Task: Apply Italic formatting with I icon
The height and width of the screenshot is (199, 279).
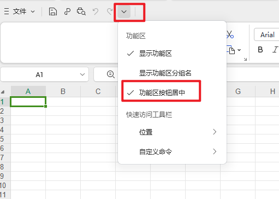Action: [275, 50]
